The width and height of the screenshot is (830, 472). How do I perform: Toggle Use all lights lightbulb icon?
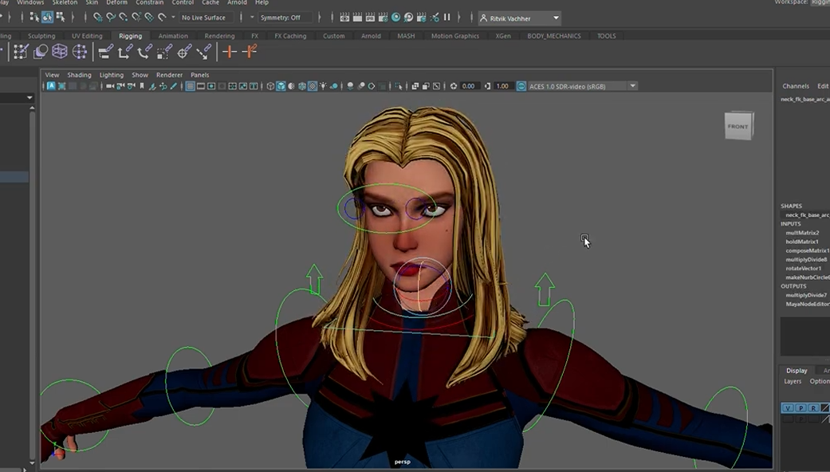pos(323,86)
